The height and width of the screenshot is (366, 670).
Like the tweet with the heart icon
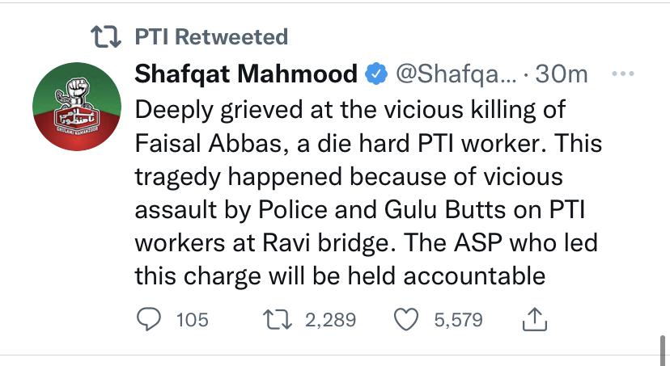tap(405, 320)
